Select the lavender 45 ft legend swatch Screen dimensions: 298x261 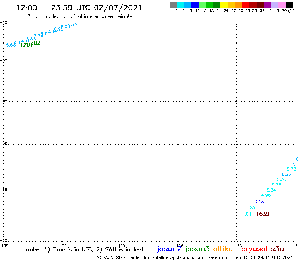coord(274,5)
